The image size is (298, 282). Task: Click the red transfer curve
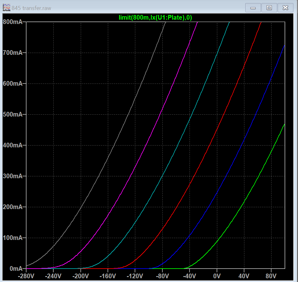pyautogui.click(x=209, y=145)
